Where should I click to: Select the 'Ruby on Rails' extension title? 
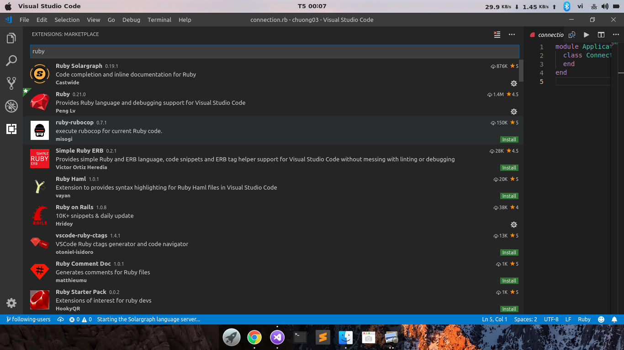pyautogui.click(x=74, y=207)
